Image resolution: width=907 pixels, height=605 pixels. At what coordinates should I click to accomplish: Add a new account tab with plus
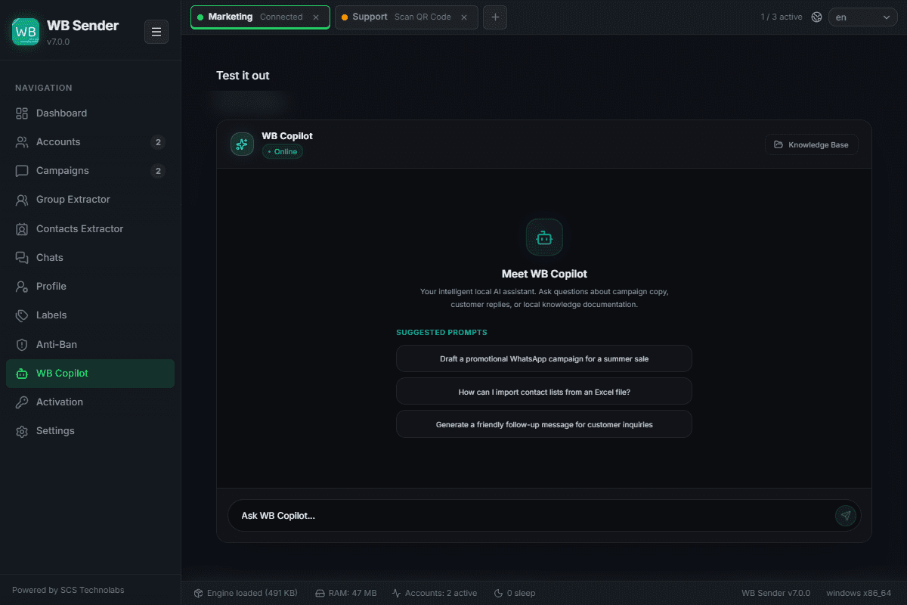[x=495, y=17]
